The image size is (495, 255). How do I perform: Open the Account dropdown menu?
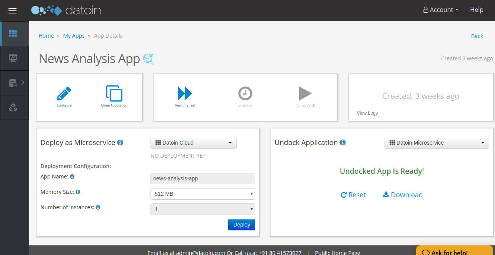coord(441,10)
